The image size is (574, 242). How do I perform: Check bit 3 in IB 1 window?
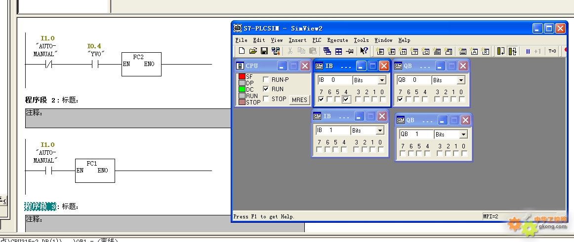[356, 150]
